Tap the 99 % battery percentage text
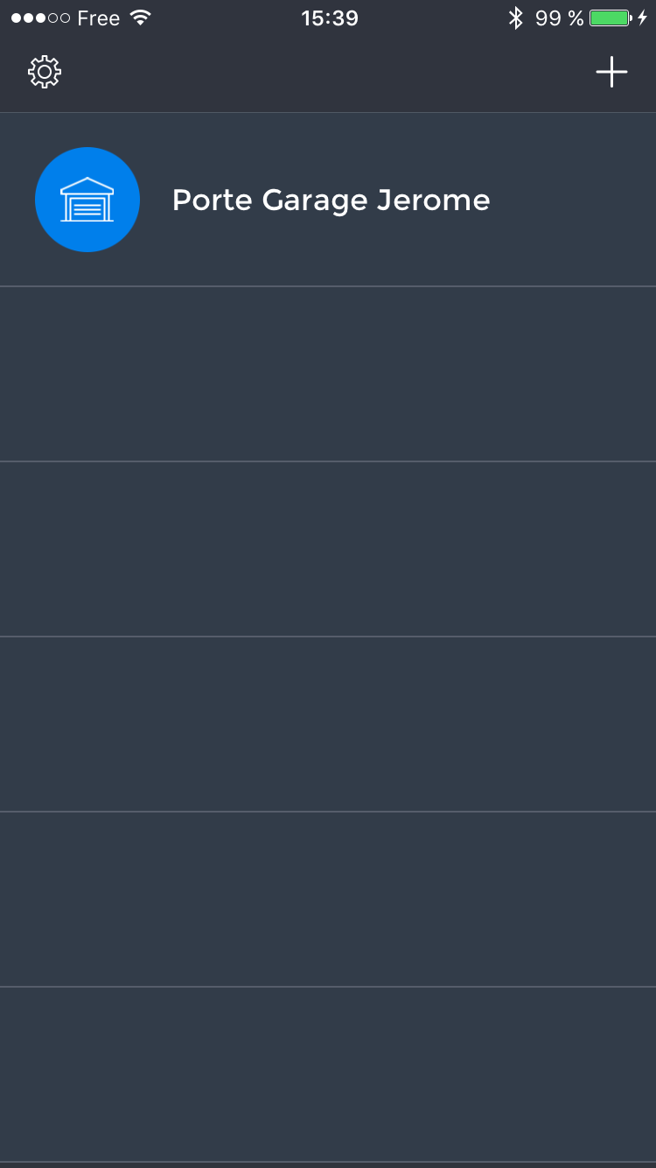Screen dimensions: 656x1168 pyautogui.click(x=559, y=18)
